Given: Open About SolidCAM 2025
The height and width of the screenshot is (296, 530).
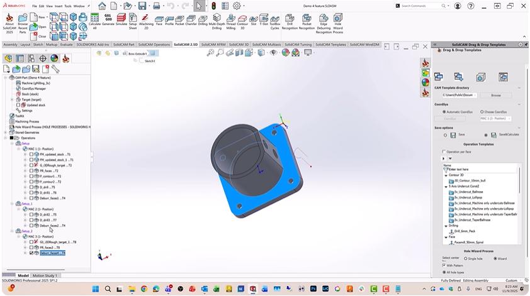Looking at the screenshot, I should tap(9, 23).
